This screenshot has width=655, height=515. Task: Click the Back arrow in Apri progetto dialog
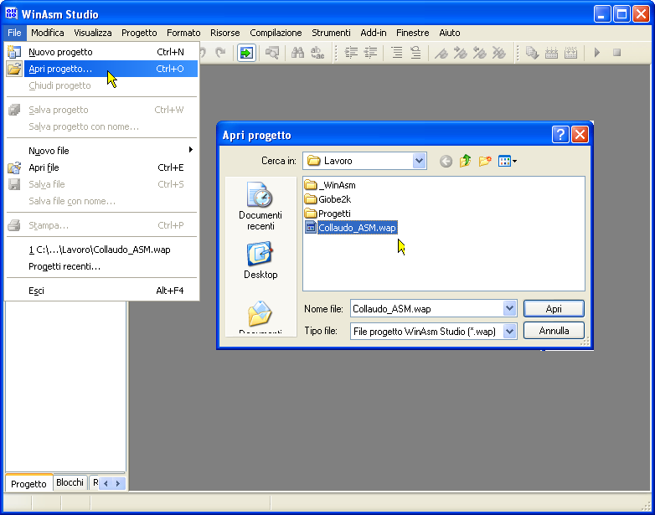pos(446,161)
